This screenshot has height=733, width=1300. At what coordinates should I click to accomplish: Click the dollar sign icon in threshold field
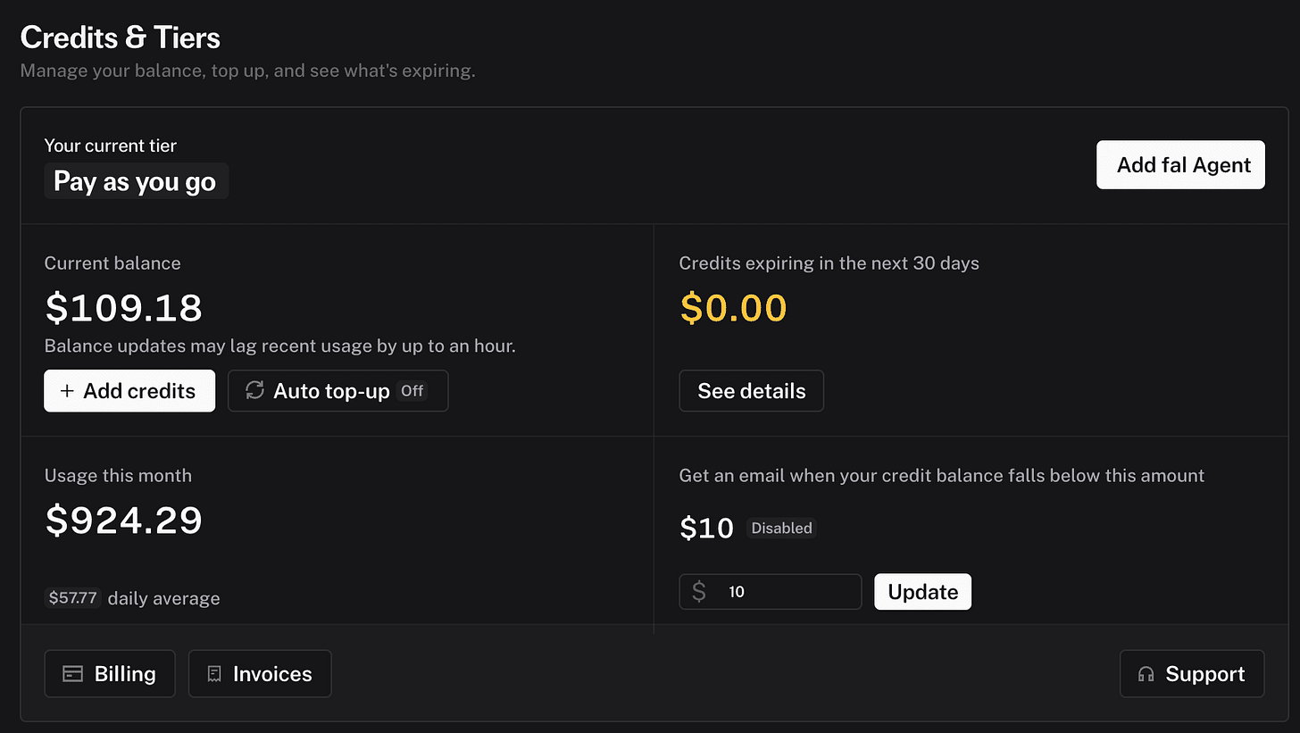699,591
